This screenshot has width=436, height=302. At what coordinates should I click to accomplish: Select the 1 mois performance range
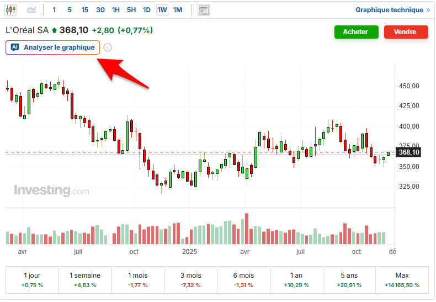click(138, 280)
